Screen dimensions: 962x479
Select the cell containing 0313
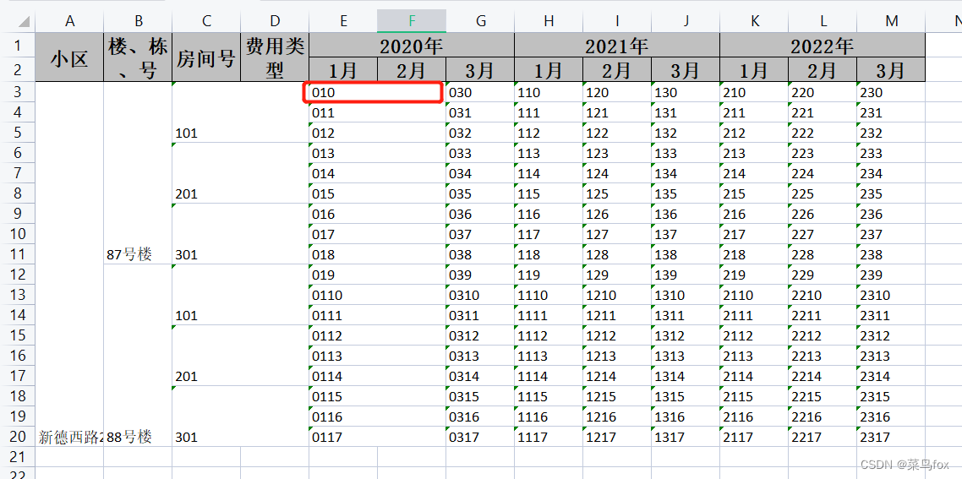(x=480, y=355)
